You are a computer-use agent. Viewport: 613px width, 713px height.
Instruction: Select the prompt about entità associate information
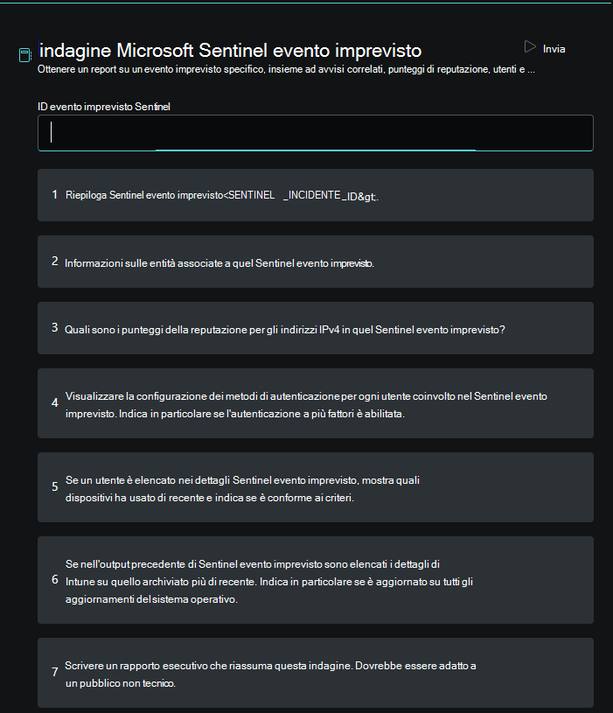point(316,262)
